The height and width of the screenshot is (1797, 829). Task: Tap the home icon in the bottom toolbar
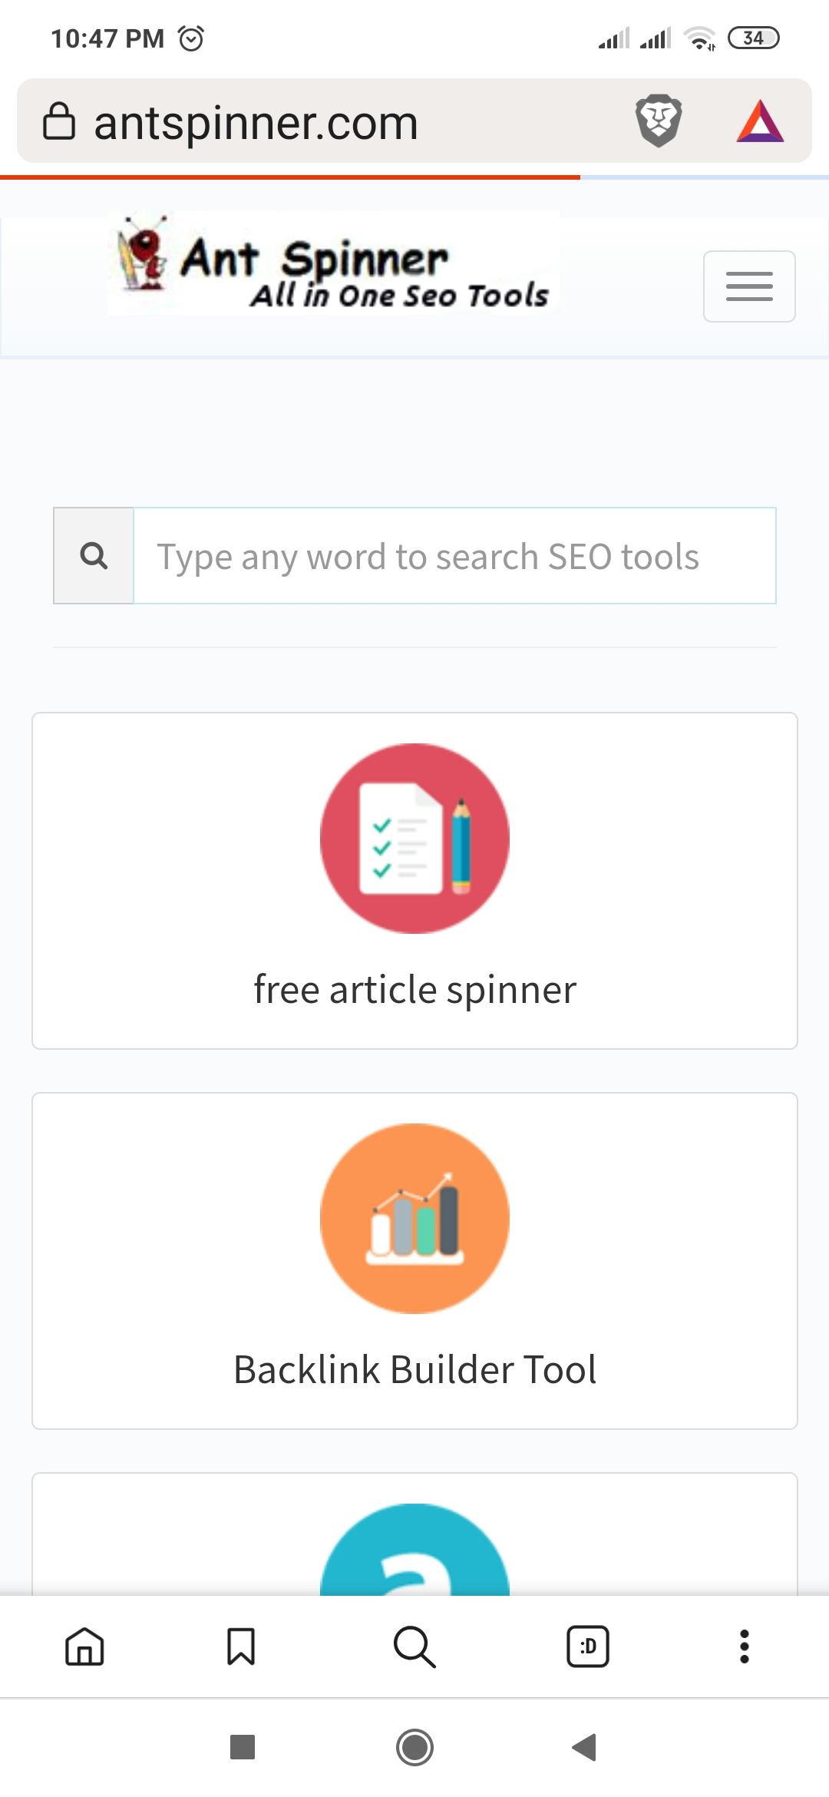click(x=85, y=1646)
